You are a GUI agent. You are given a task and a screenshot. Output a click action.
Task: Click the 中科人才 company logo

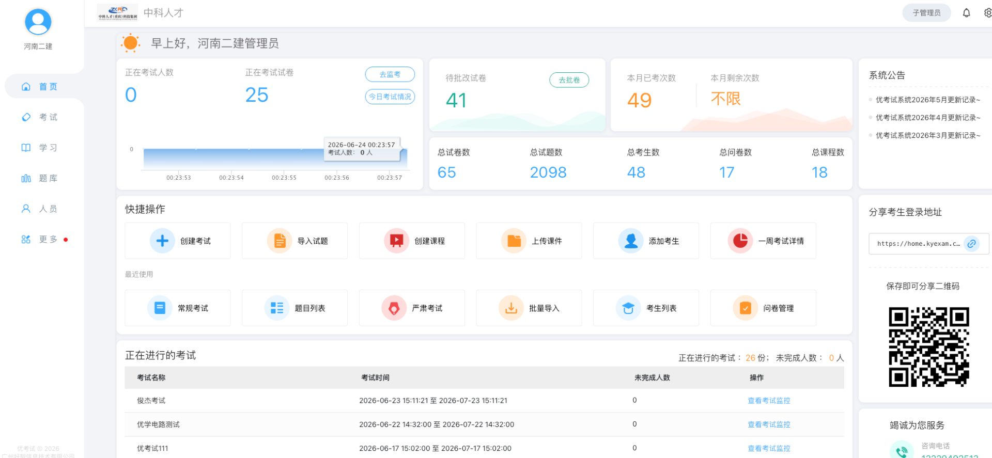coord(118,13)
